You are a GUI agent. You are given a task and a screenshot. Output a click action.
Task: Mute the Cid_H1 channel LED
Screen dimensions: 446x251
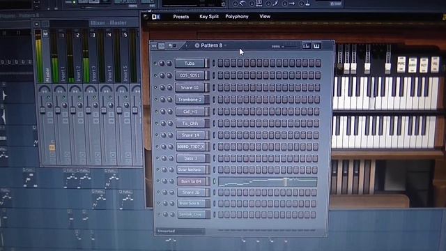[156, 112]
